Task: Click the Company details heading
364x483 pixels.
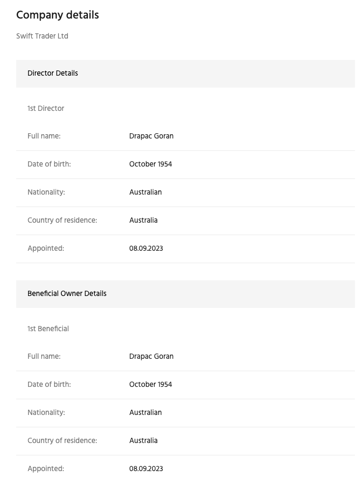Action: [x=57, y=15]
